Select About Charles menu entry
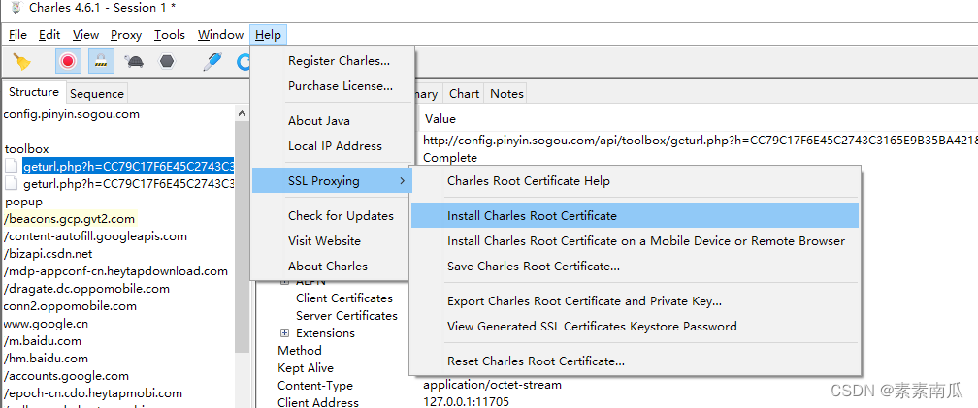978x408 pixels. pos(328,266)
